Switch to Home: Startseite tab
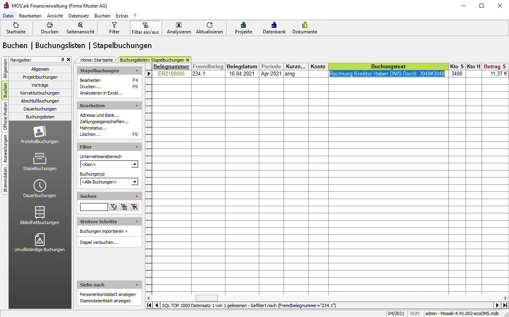 pos(96,60)
